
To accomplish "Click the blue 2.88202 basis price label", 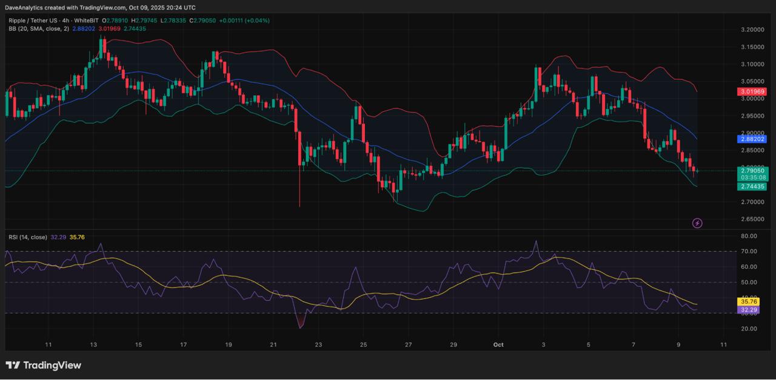I will coord(752,139).
